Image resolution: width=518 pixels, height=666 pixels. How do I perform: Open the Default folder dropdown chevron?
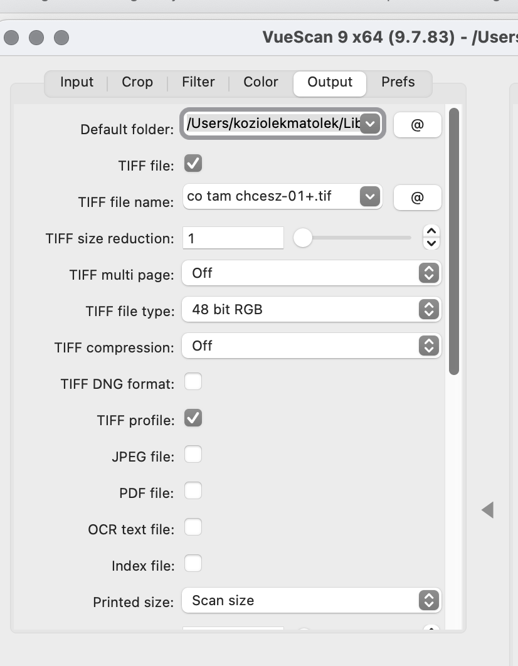370,124
